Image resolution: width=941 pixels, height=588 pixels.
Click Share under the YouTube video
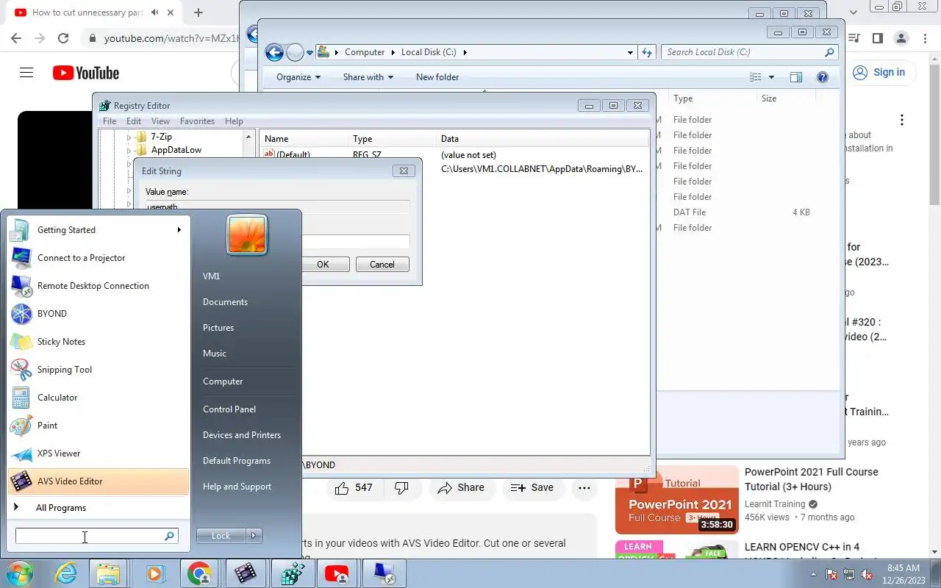tap(461, 487)
